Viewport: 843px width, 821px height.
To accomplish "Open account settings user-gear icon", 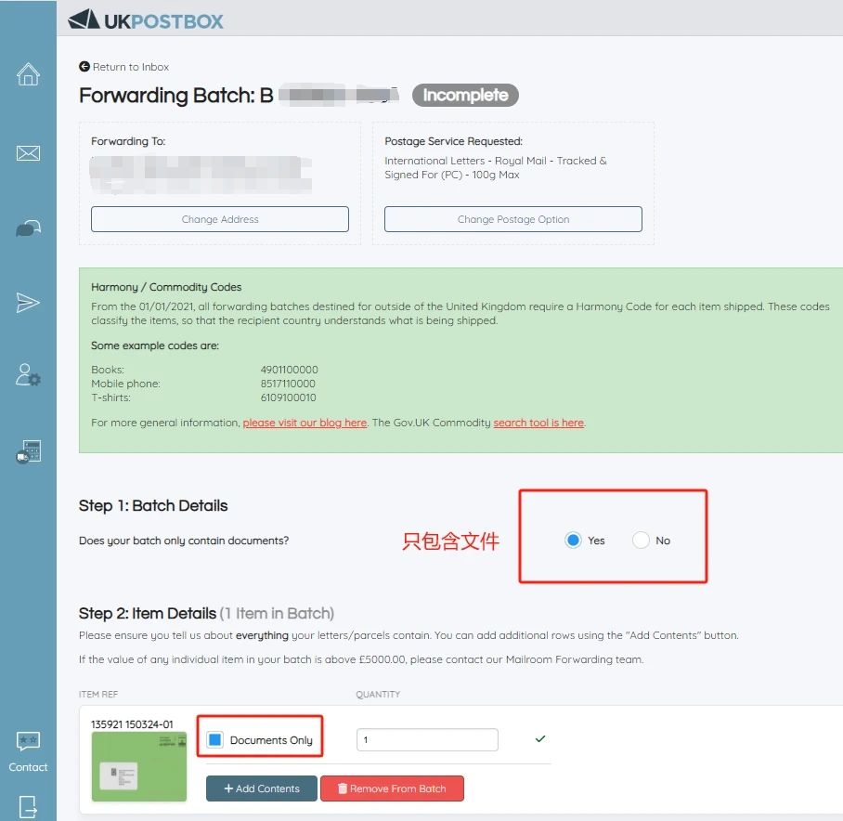I will 28,375.
